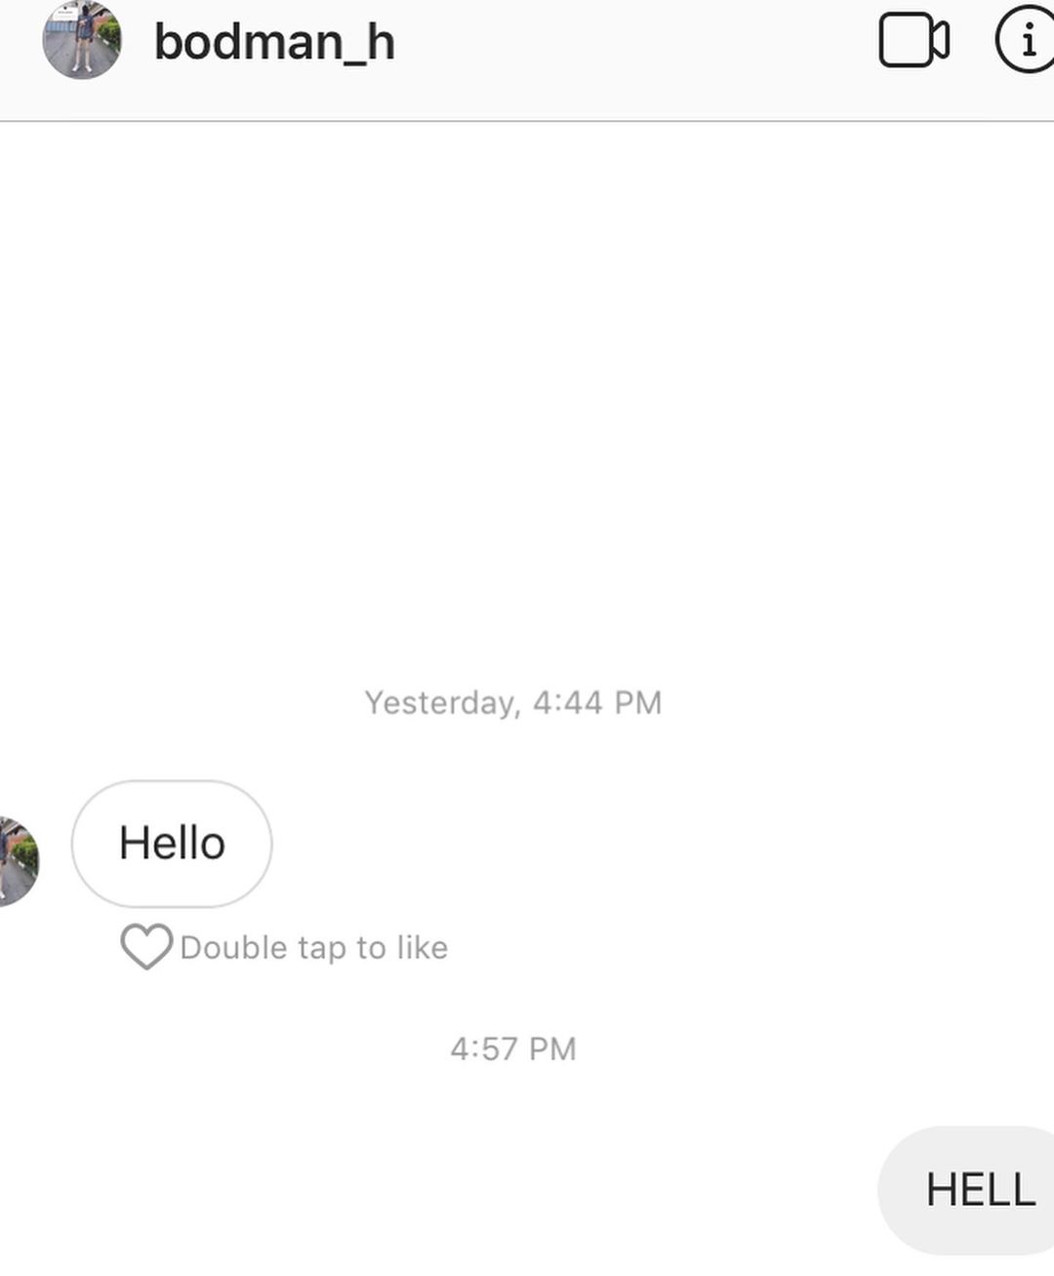Open bodman_h's profile picture in header
The width and height of the screenshot is (1054, 1276).
82,40
